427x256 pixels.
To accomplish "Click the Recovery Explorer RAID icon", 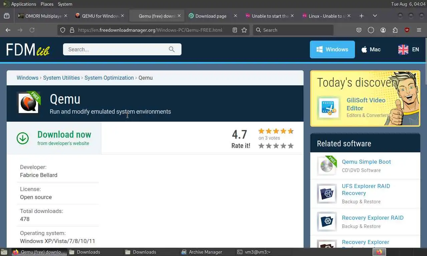I will point(327,222).
